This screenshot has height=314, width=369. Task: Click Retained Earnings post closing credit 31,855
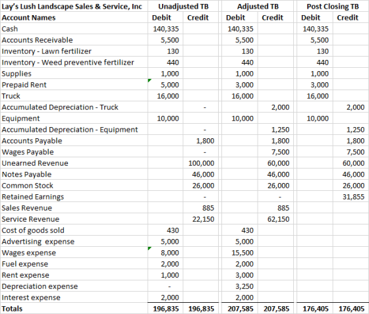click(x=351, y=197)
